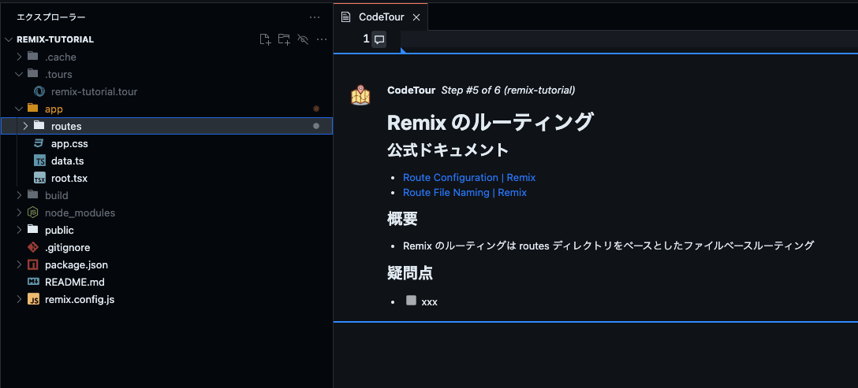Open the remix-tutorial.tour file
The width and height of the screenshot is (858, 388).
[94, 91]
